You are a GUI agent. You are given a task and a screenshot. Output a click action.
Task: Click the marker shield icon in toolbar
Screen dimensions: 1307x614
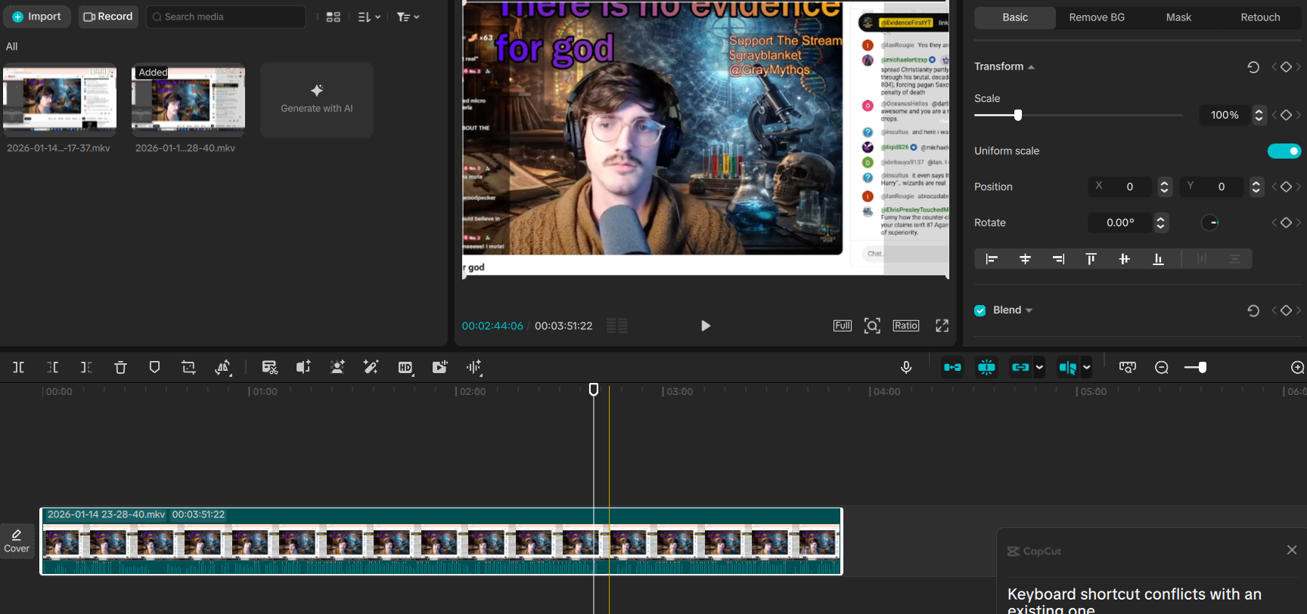[x=154, y=367]
